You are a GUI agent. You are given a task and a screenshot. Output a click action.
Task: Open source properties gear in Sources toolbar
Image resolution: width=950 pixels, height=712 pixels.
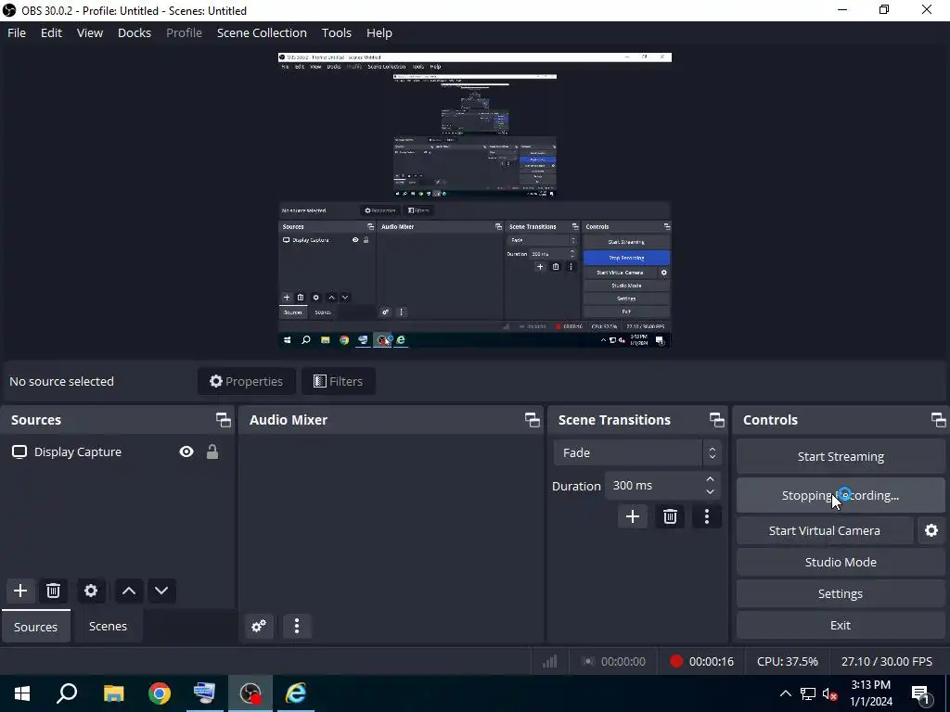pos(91,591)
